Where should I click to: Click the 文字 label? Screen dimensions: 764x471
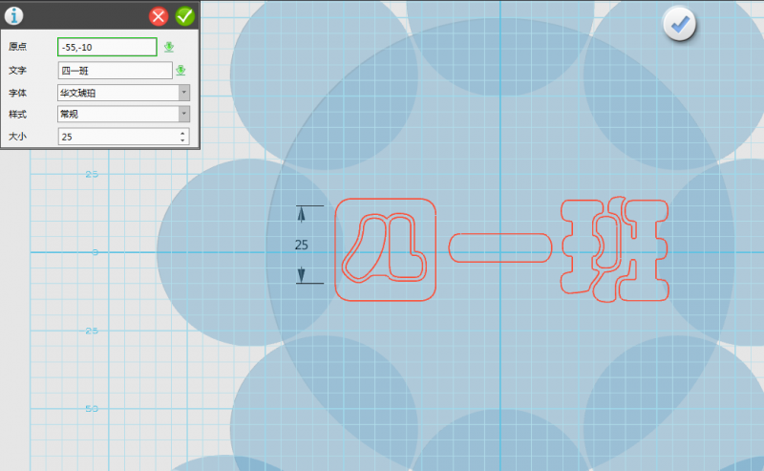(x=17, y=70)
